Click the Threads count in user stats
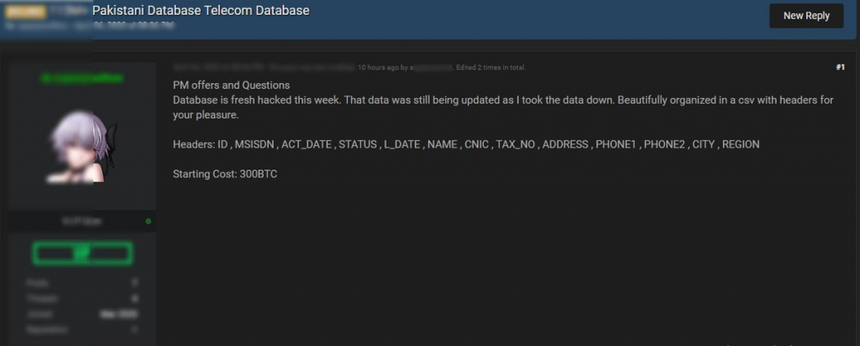Screen dimensions: 860x346 [x=134, y=298]
